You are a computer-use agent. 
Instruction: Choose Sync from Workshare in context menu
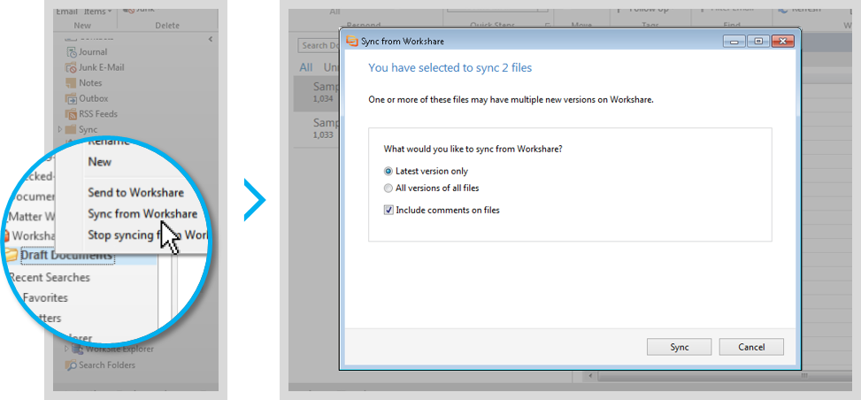142,214
